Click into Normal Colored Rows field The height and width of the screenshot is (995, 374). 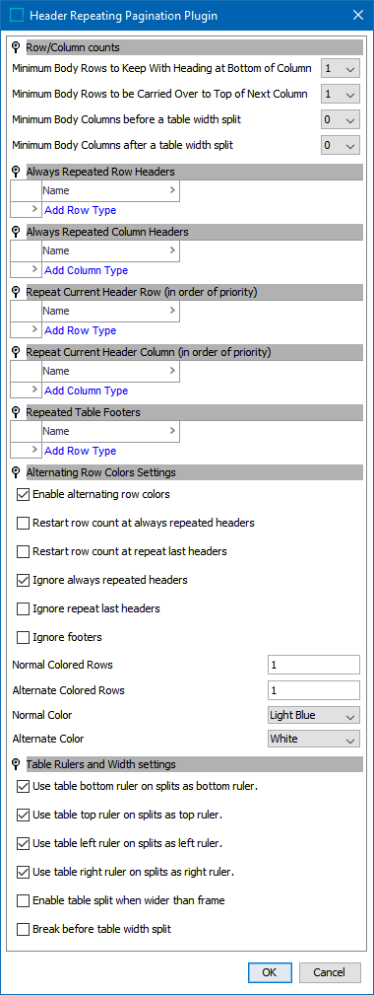click(314, 665)
